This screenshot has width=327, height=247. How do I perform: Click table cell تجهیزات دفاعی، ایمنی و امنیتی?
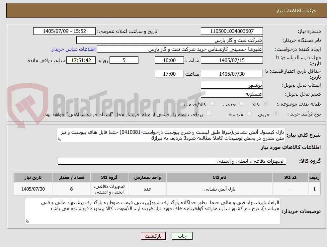(x=109, y=189)
